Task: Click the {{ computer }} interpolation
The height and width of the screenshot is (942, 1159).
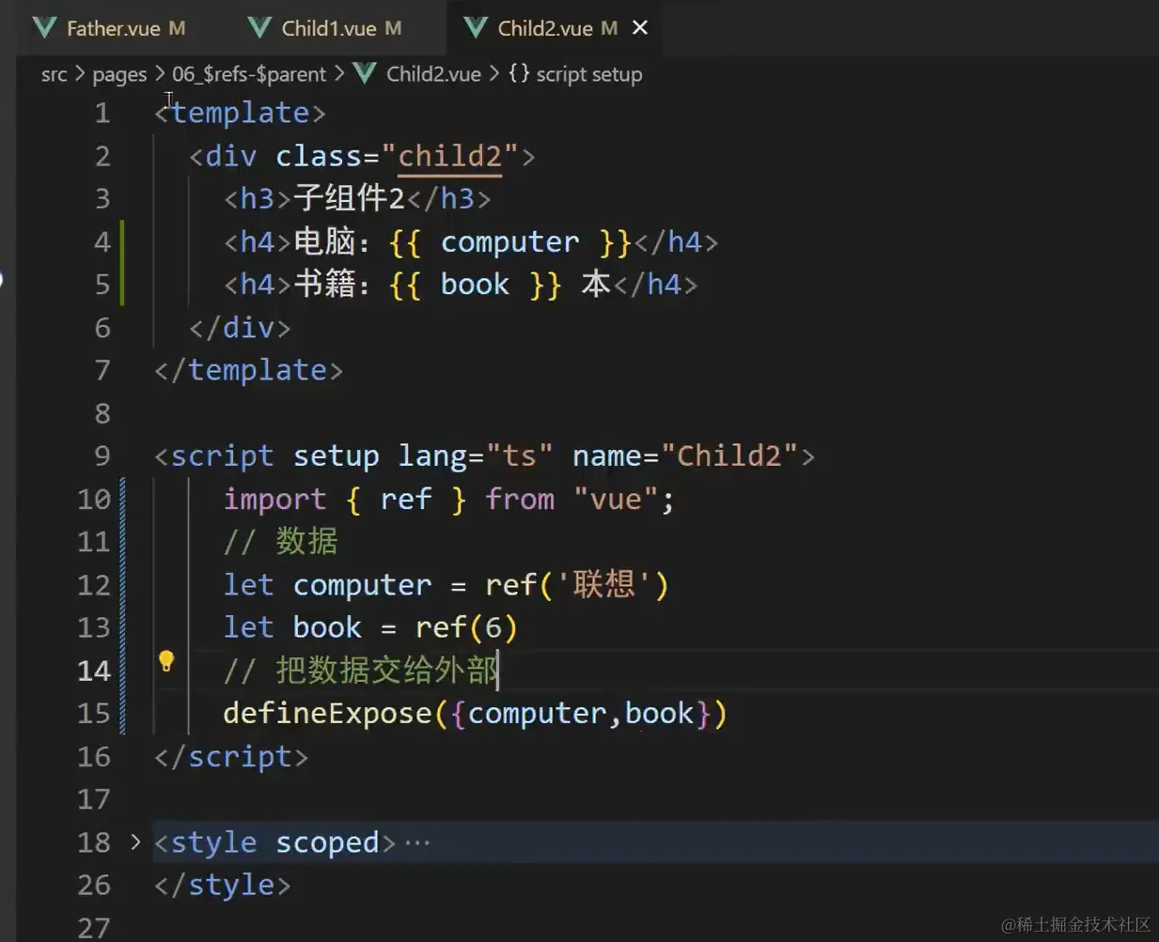Action: pyautogui.click(x=509, y=242)
